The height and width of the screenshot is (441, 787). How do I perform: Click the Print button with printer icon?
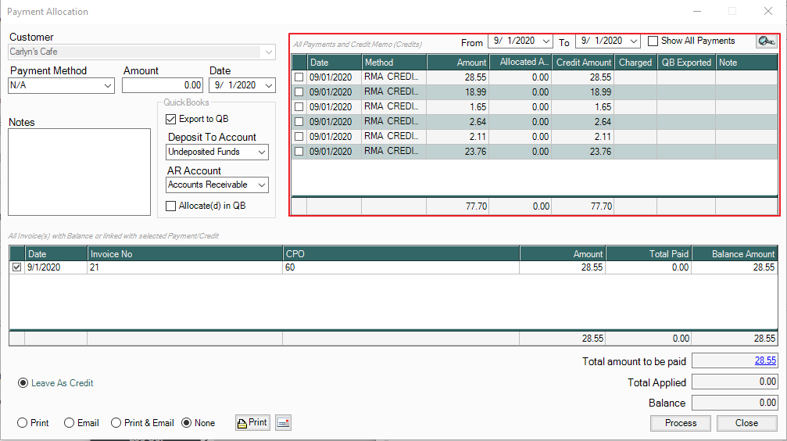(x=252, y=423)
